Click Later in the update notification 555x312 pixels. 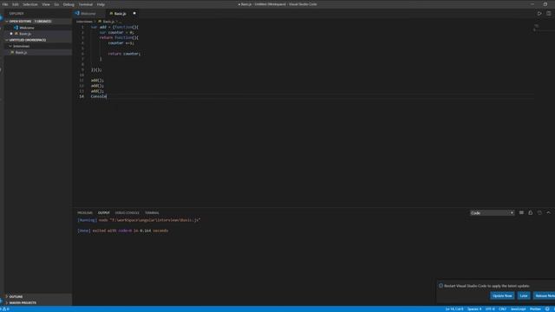[x=524, y=296]
